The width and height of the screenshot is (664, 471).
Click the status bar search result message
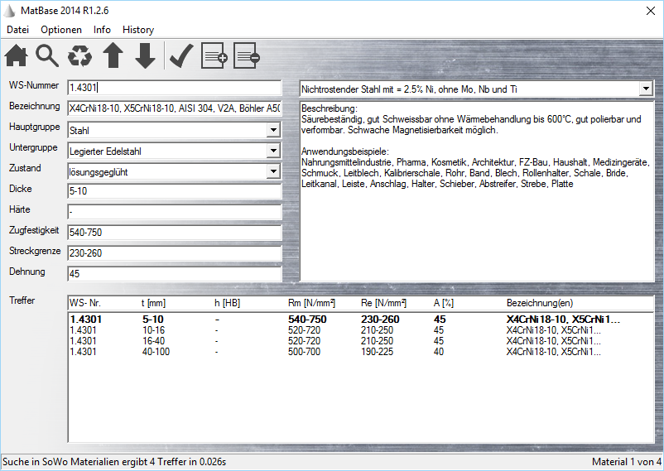pyautogui.click(x=114, y=462)
